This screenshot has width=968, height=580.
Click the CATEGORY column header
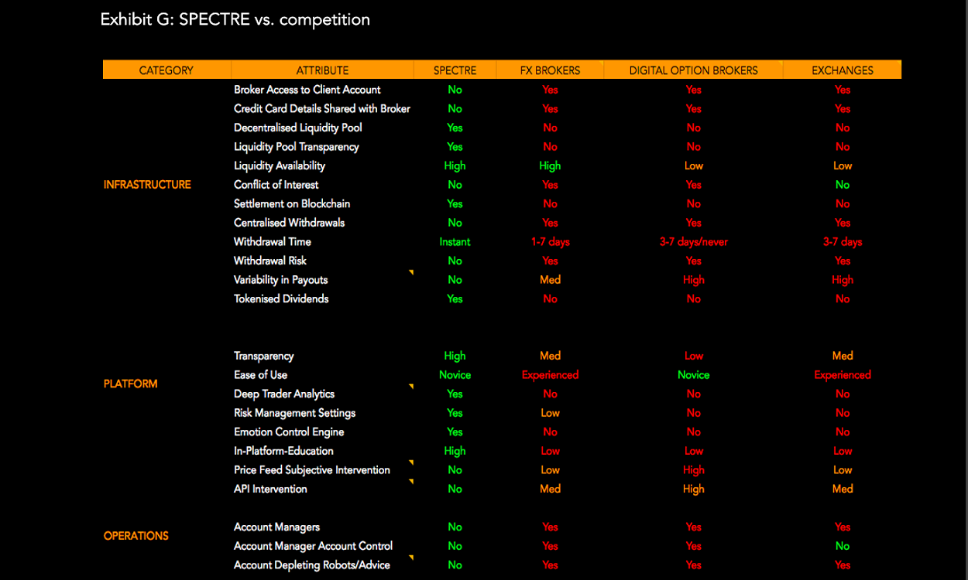pyautogui.click(x=166, y=70)
